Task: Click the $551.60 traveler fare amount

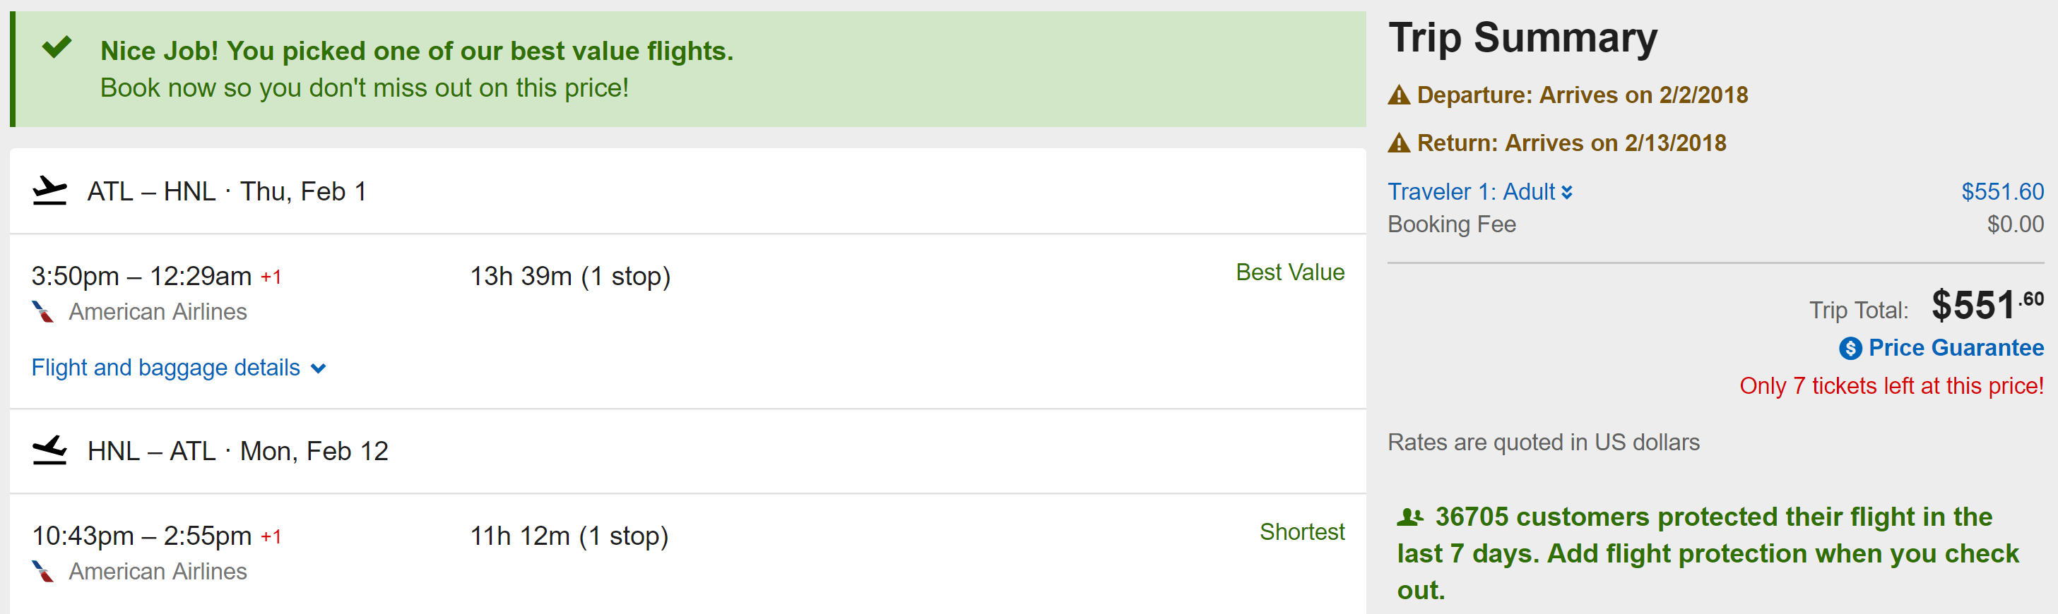Action: (x=2002, y=192)
